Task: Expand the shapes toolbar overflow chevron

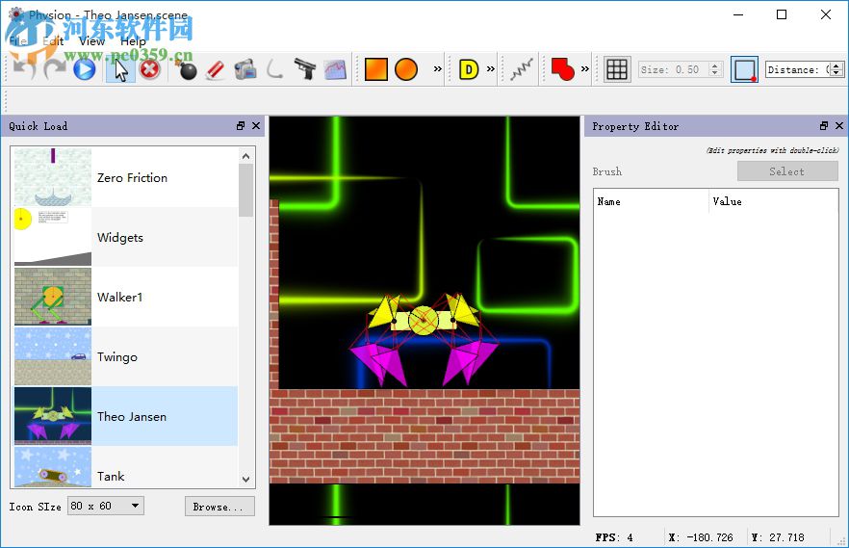Action: coord(438,69)
